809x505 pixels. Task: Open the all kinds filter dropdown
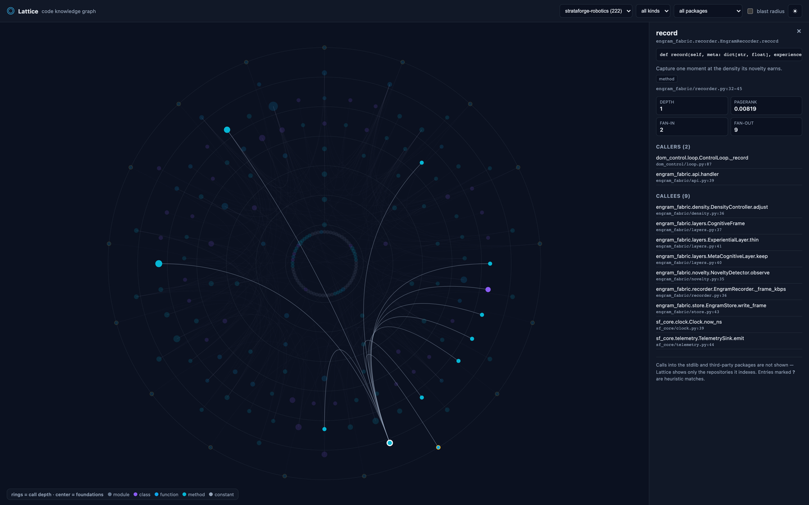(x=654, y=11)
